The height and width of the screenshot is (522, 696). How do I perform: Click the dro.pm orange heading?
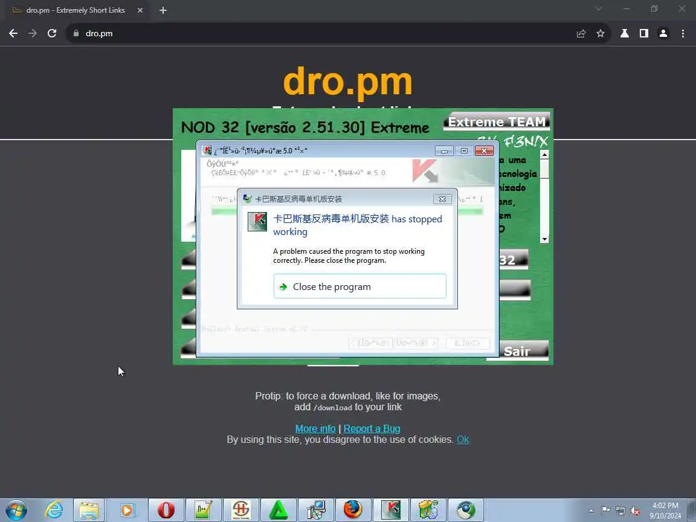(348, 82)
